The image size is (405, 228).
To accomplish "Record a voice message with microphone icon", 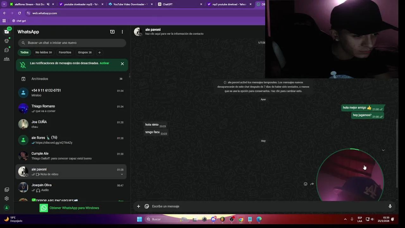I will coord(390,206).
